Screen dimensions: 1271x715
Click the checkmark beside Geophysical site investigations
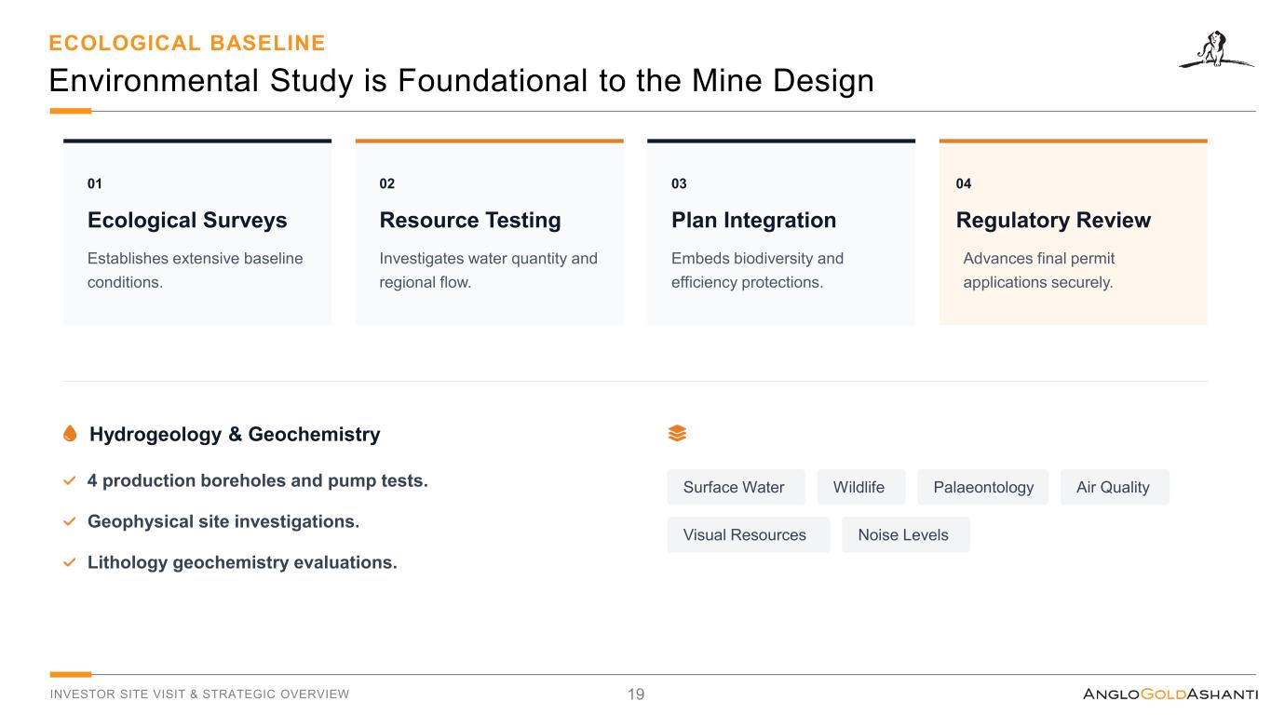[x=69, y=522]
